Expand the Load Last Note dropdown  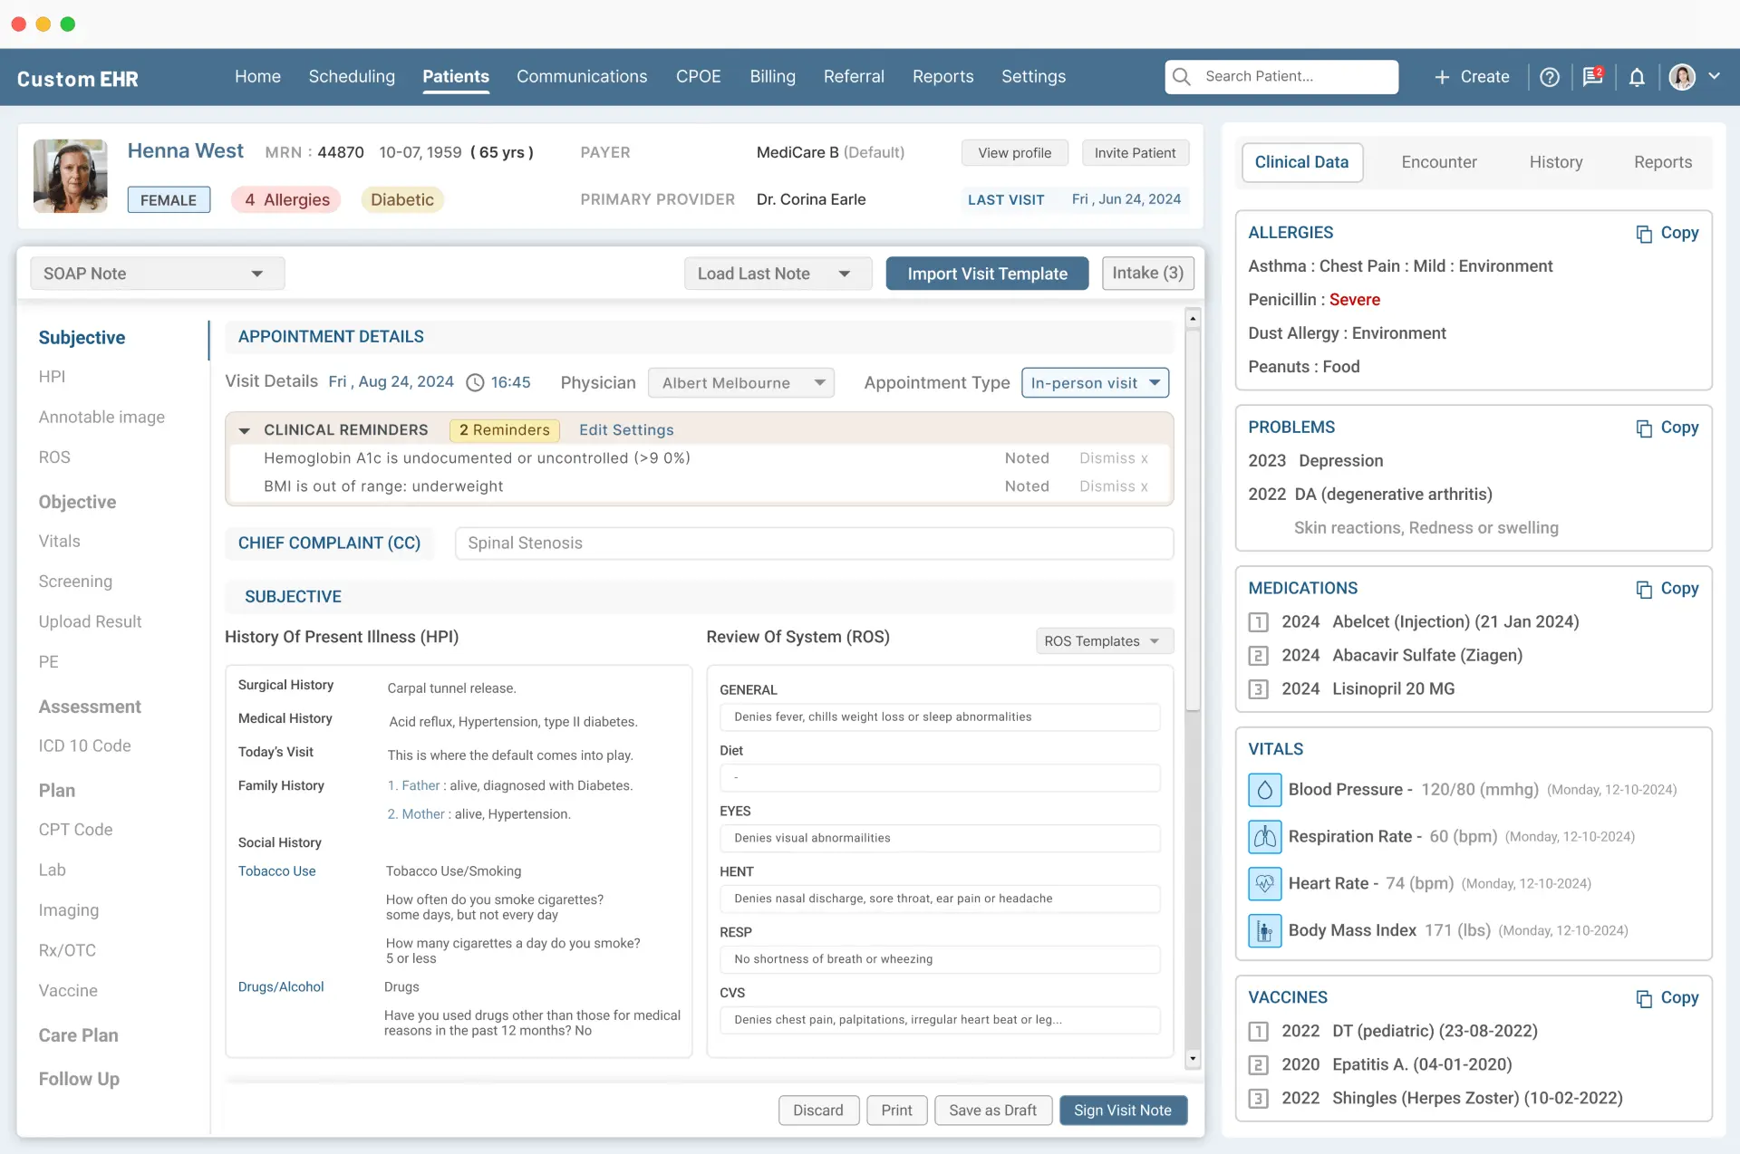(x=777, y=274)
